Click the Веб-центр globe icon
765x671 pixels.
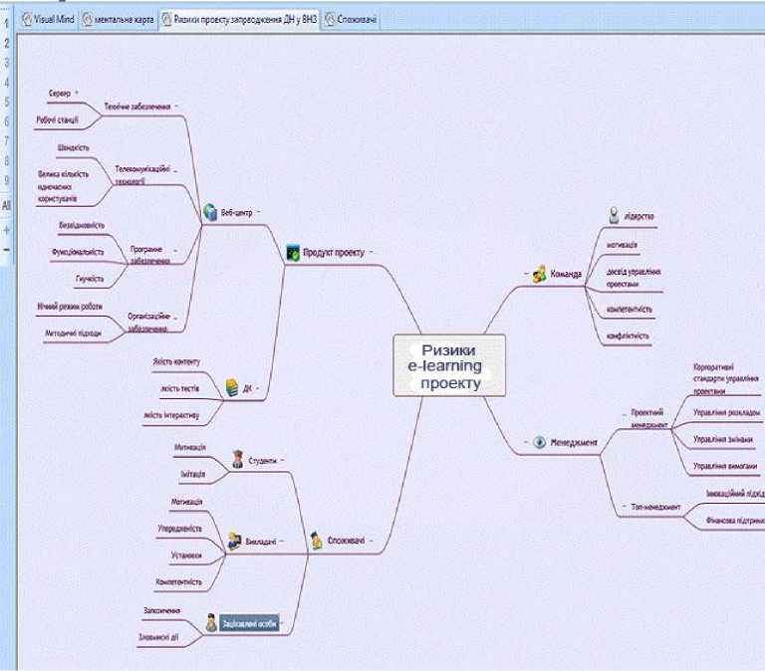coord(210,212)
